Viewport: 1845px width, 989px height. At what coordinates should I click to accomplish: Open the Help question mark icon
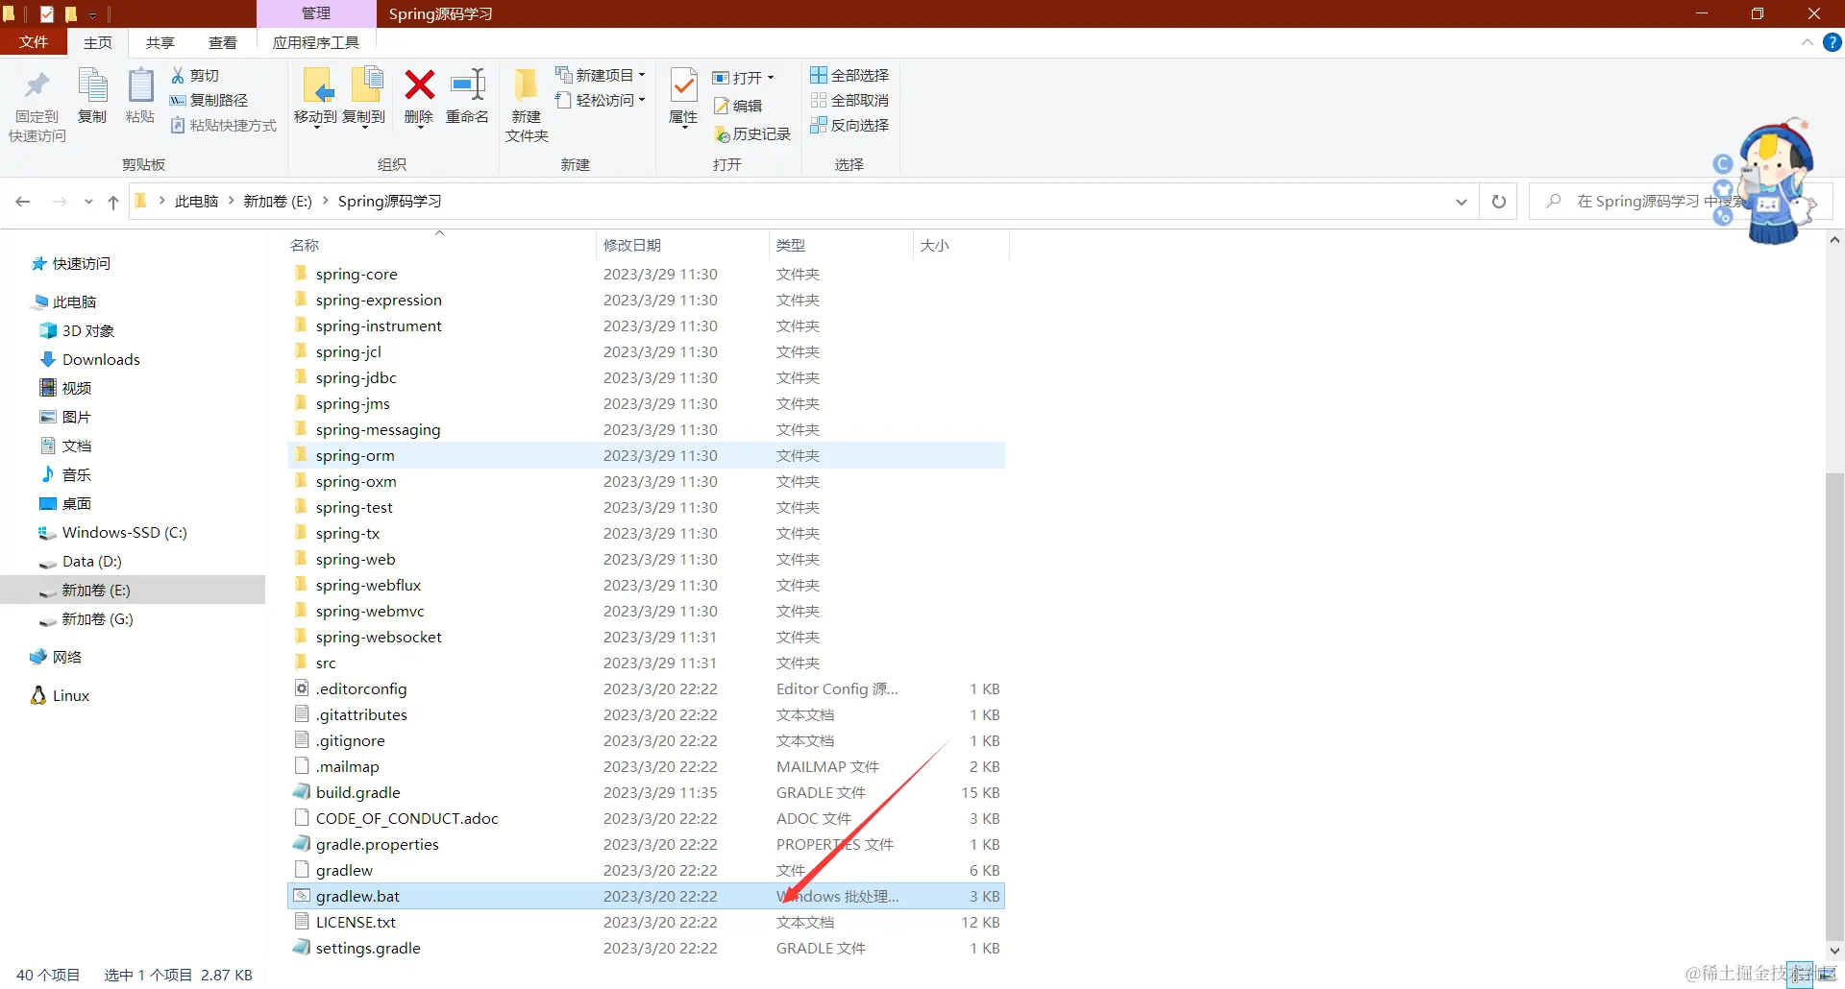(1833, 42)
